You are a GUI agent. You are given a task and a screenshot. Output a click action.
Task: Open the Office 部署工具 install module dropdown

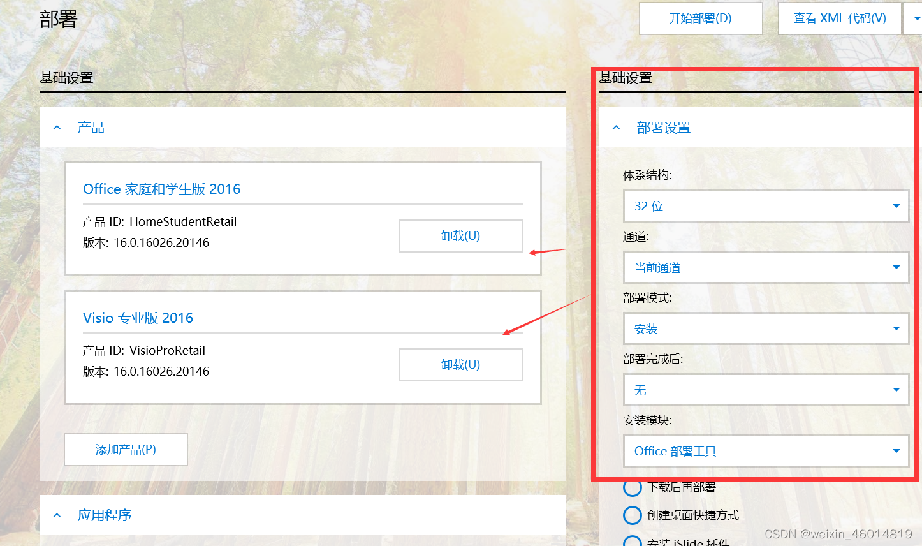[x=765, y=451]
